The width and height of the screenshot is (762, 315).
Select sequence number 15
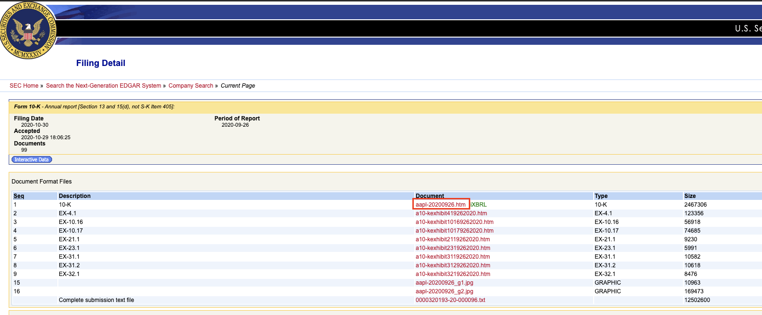point(17,283)
